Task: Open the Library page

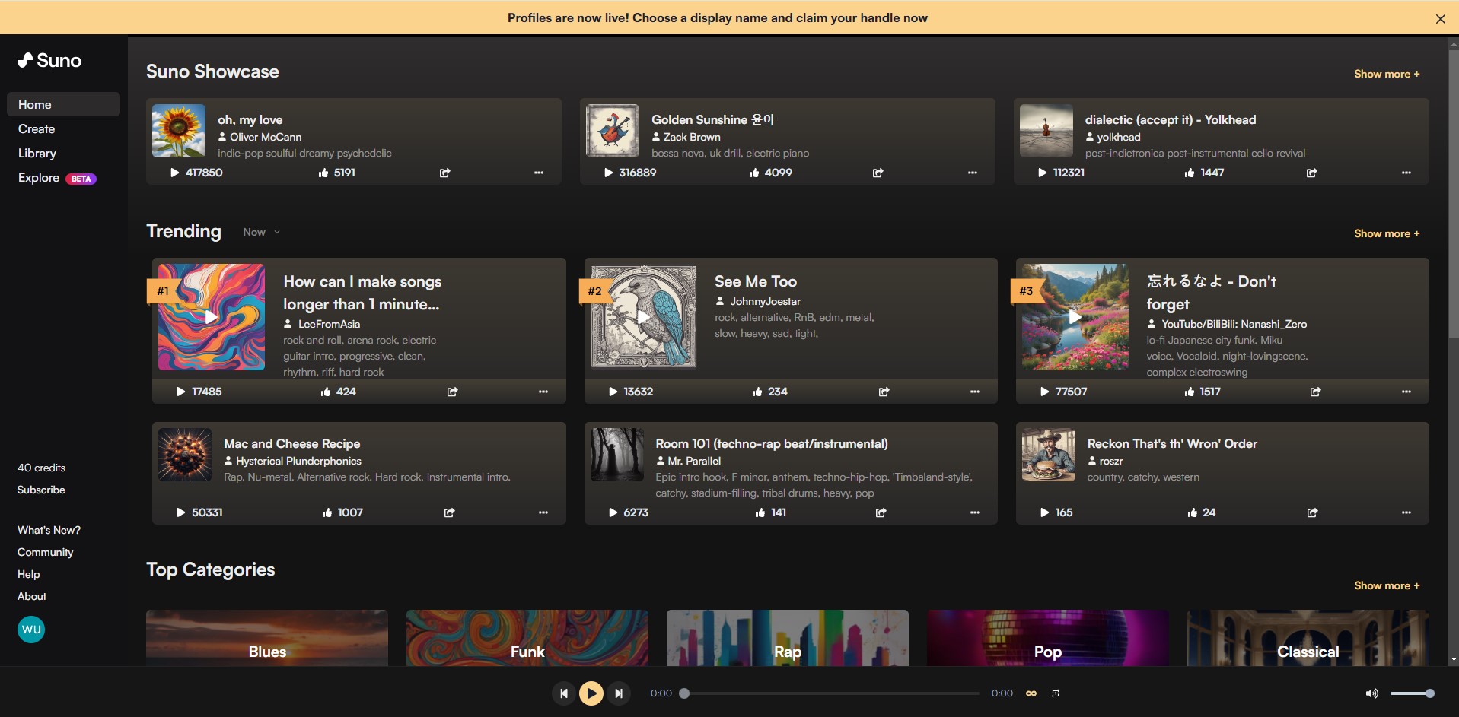Action: click(37, 153)
